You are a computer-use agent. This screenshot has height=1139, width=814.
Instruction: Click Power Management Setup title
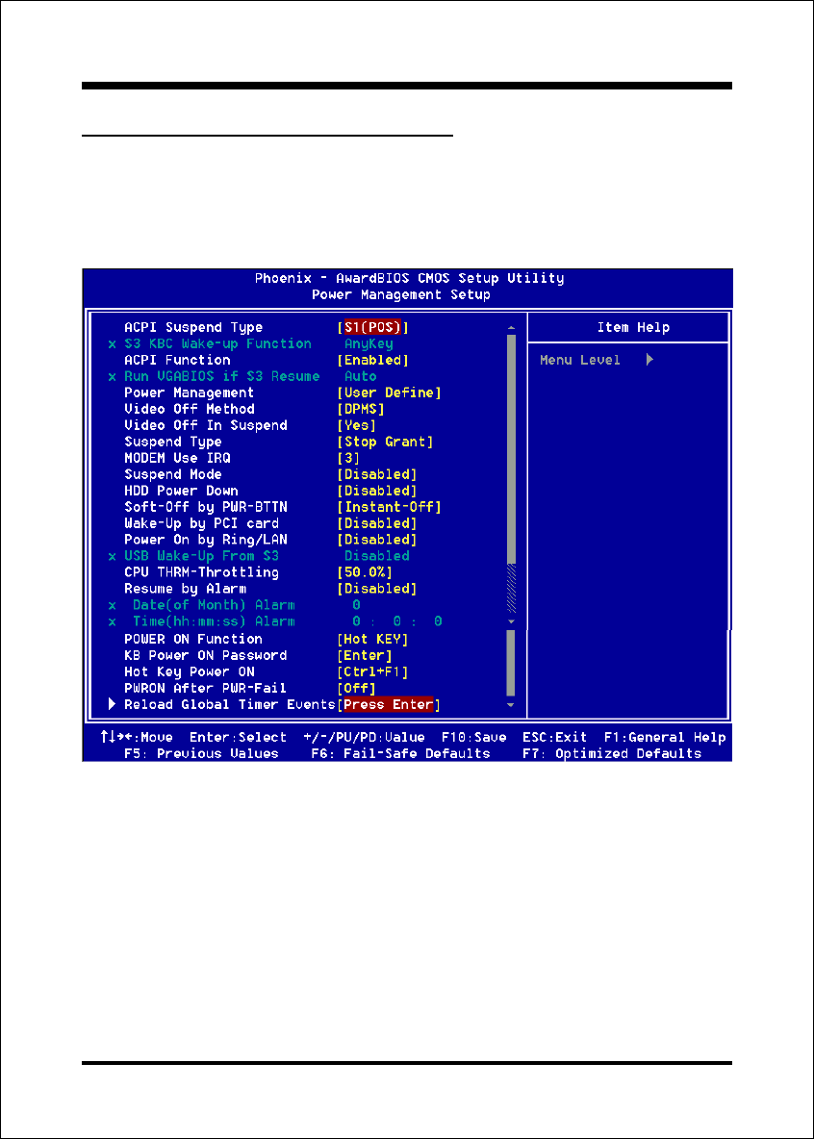[400, 295]
